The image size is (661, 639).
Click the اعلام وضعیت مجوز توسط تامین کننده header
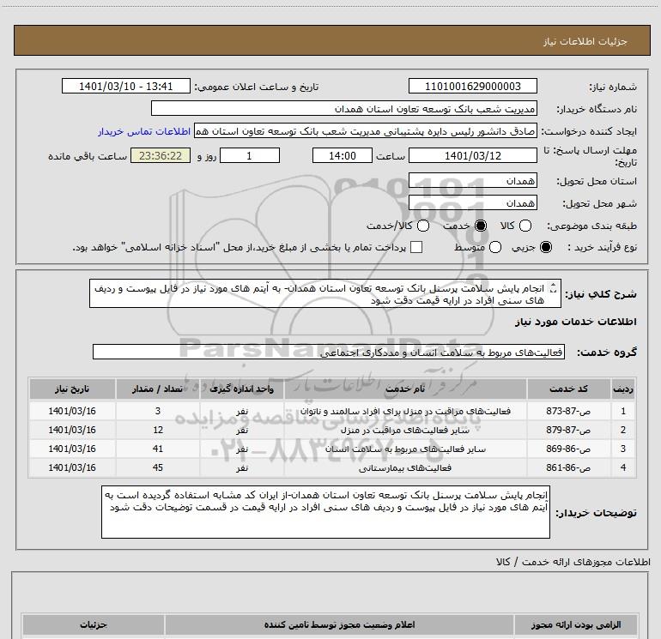click(339, 624)
